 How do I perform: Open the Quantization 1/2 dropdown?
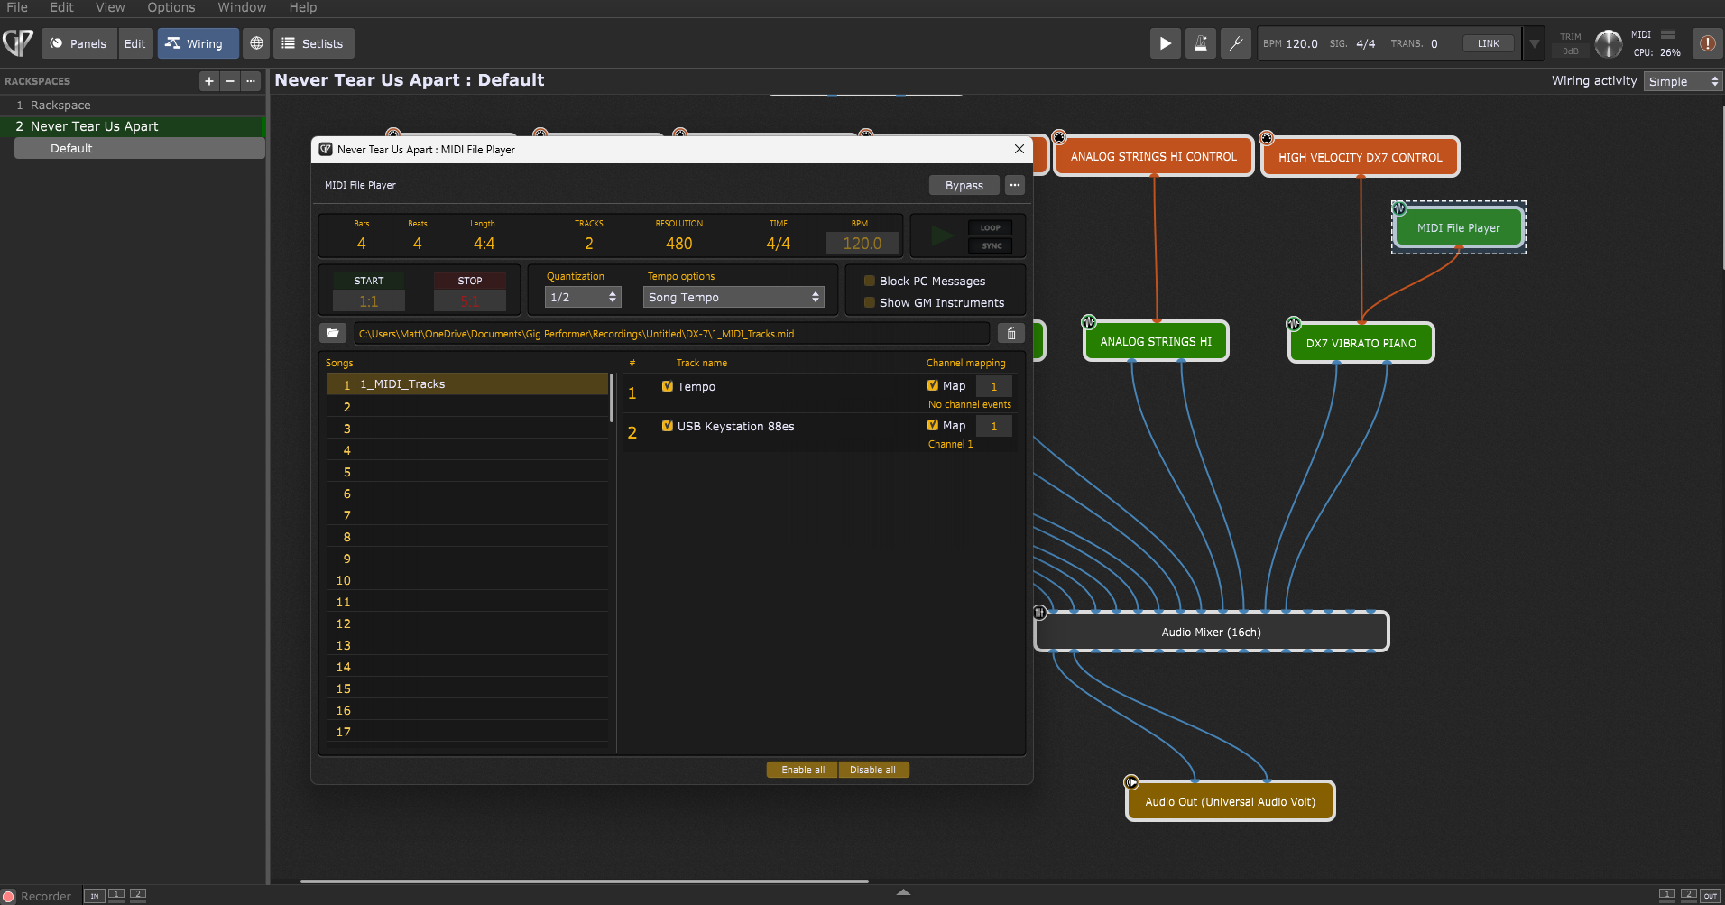583,297
